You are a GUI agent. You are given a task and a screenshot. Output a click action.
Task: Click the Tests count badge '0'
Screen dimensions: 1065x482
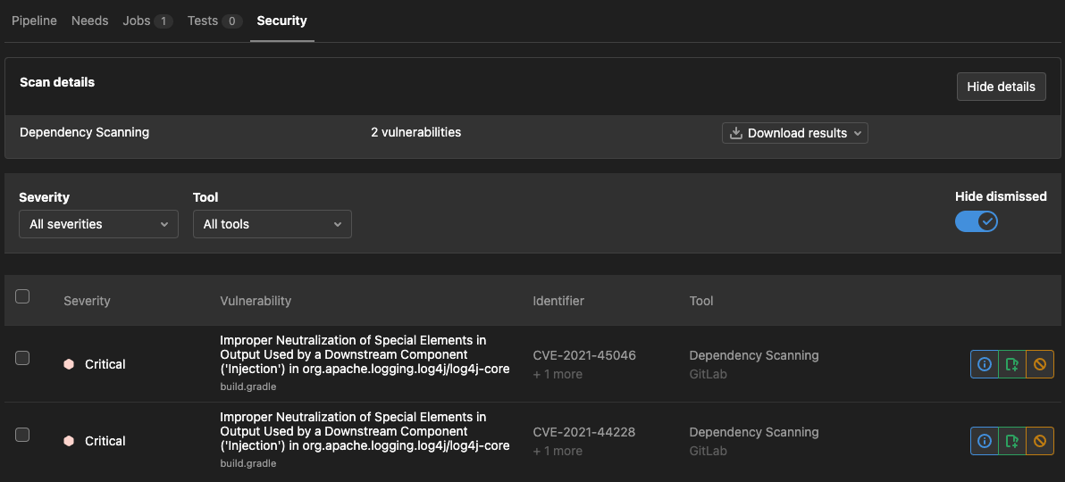coord(231,21)
